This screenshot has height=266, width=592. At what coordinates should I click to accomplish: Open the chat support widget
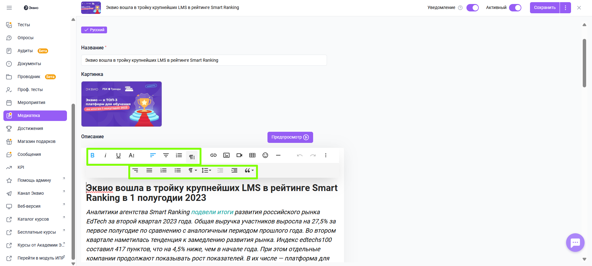(x=575, y=243)
